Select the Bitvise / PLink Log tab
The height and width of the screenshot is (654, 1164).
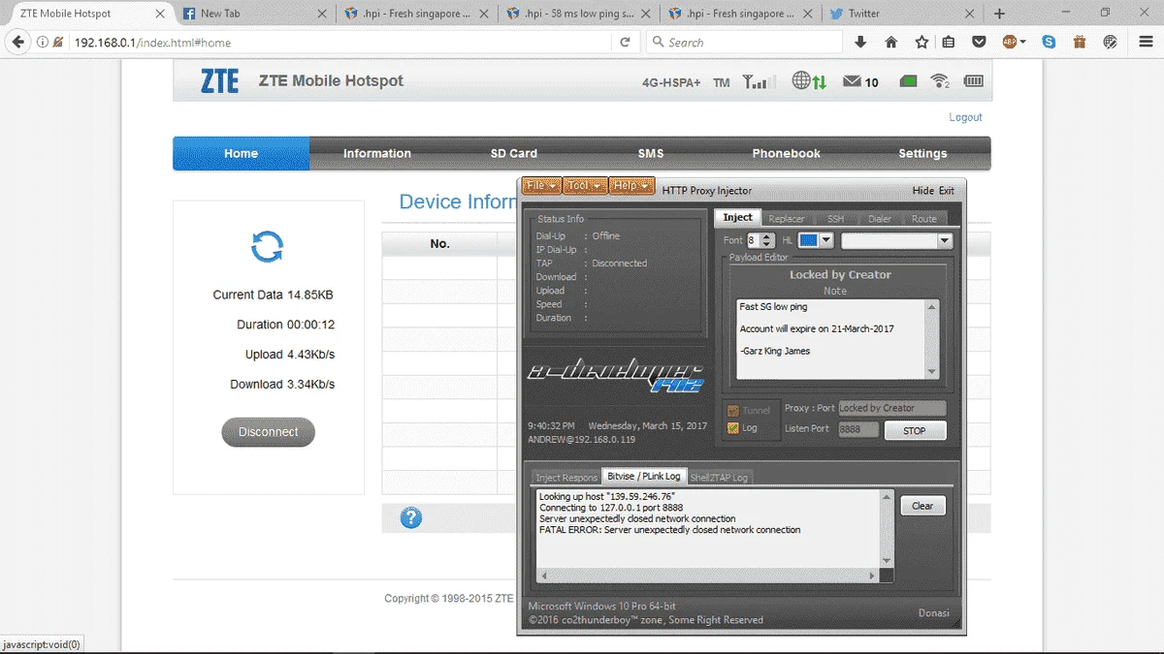click(643, 476)
